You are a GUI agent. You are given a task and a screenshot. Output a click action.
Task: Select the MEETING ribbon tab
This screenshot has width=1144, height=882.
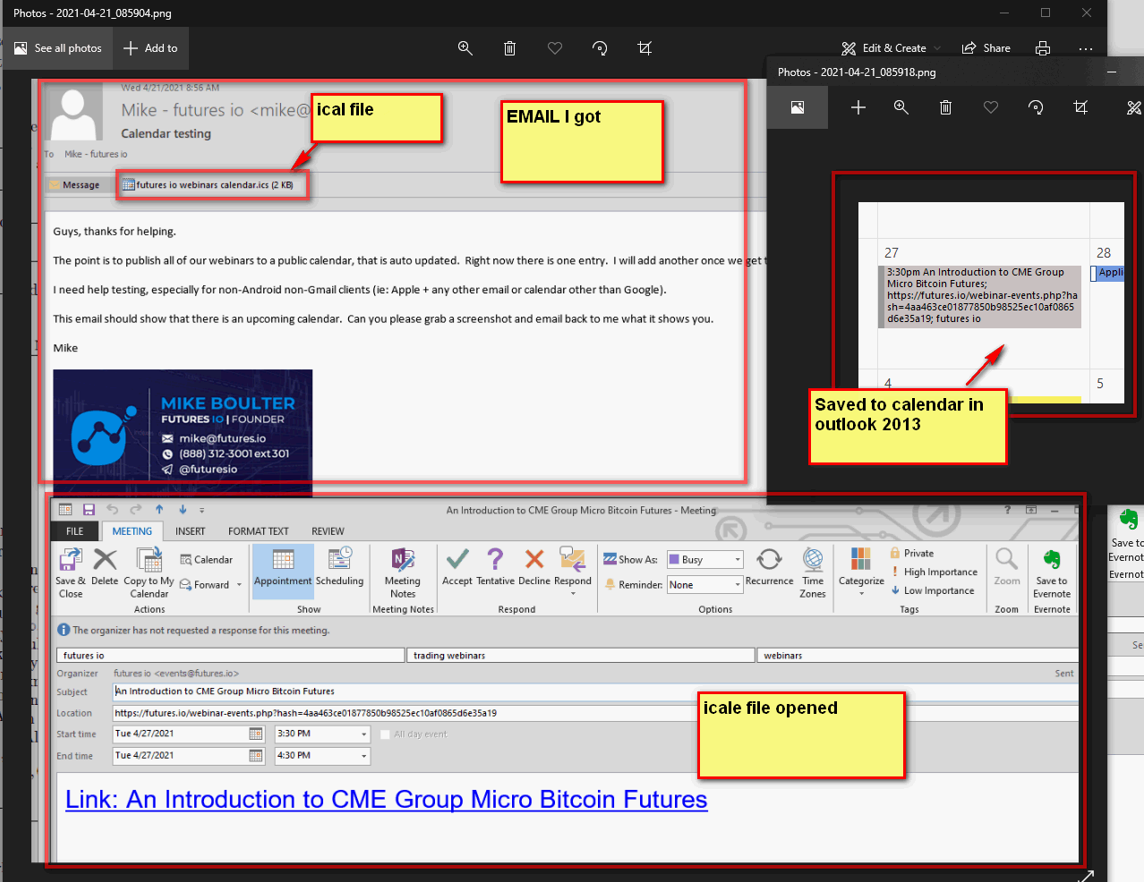point(132,531)
